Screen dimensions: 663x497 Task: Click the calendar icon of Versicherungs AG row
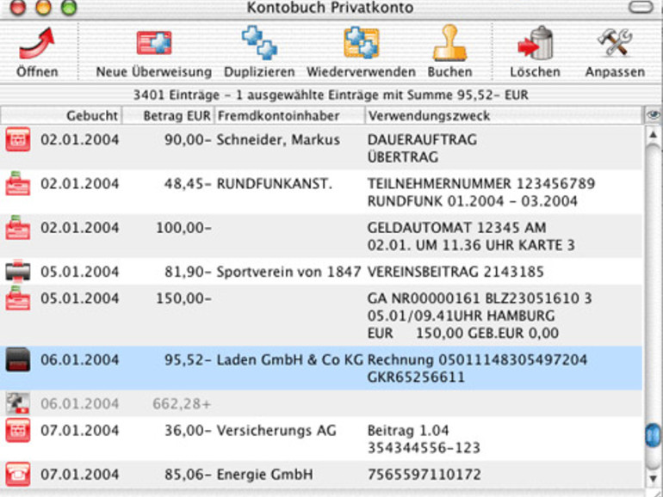(18, 430)
